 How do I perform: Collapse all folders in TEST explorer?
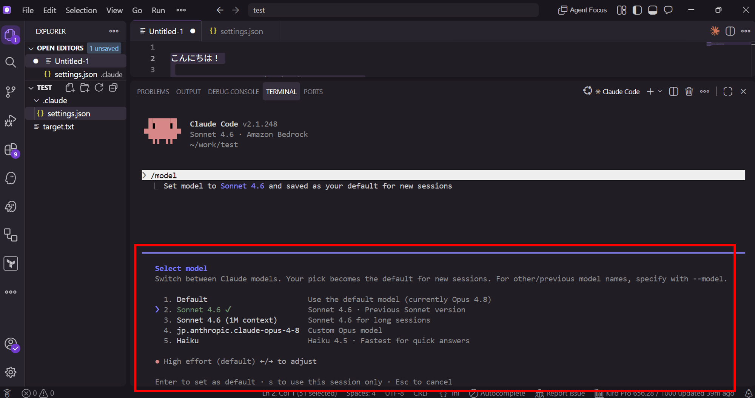(x=113, y=88)
